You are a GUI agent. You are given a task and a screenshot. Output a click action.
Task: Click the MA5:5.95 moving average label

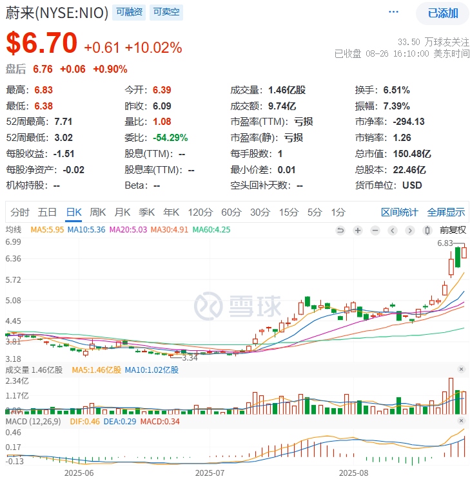tap(47, 230)
